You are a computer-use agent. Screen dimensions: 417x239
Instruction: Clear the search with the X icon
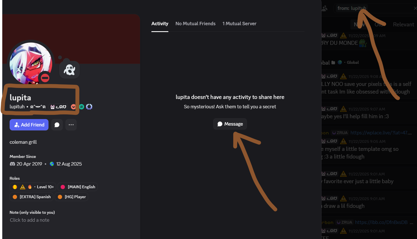pyautogui.click(x=415, y=8)
